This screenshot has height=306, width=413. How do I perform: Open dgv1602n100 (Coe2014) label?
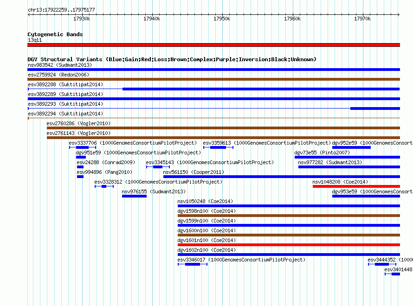click(x=206, y=250)
